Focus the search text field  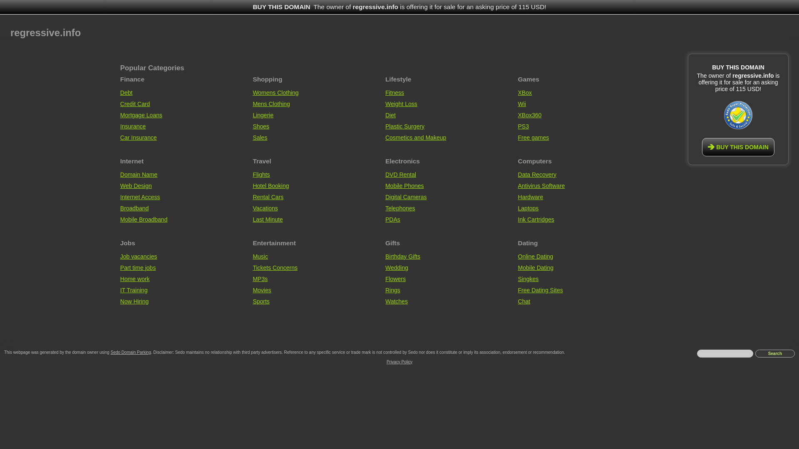coord(725,353)
